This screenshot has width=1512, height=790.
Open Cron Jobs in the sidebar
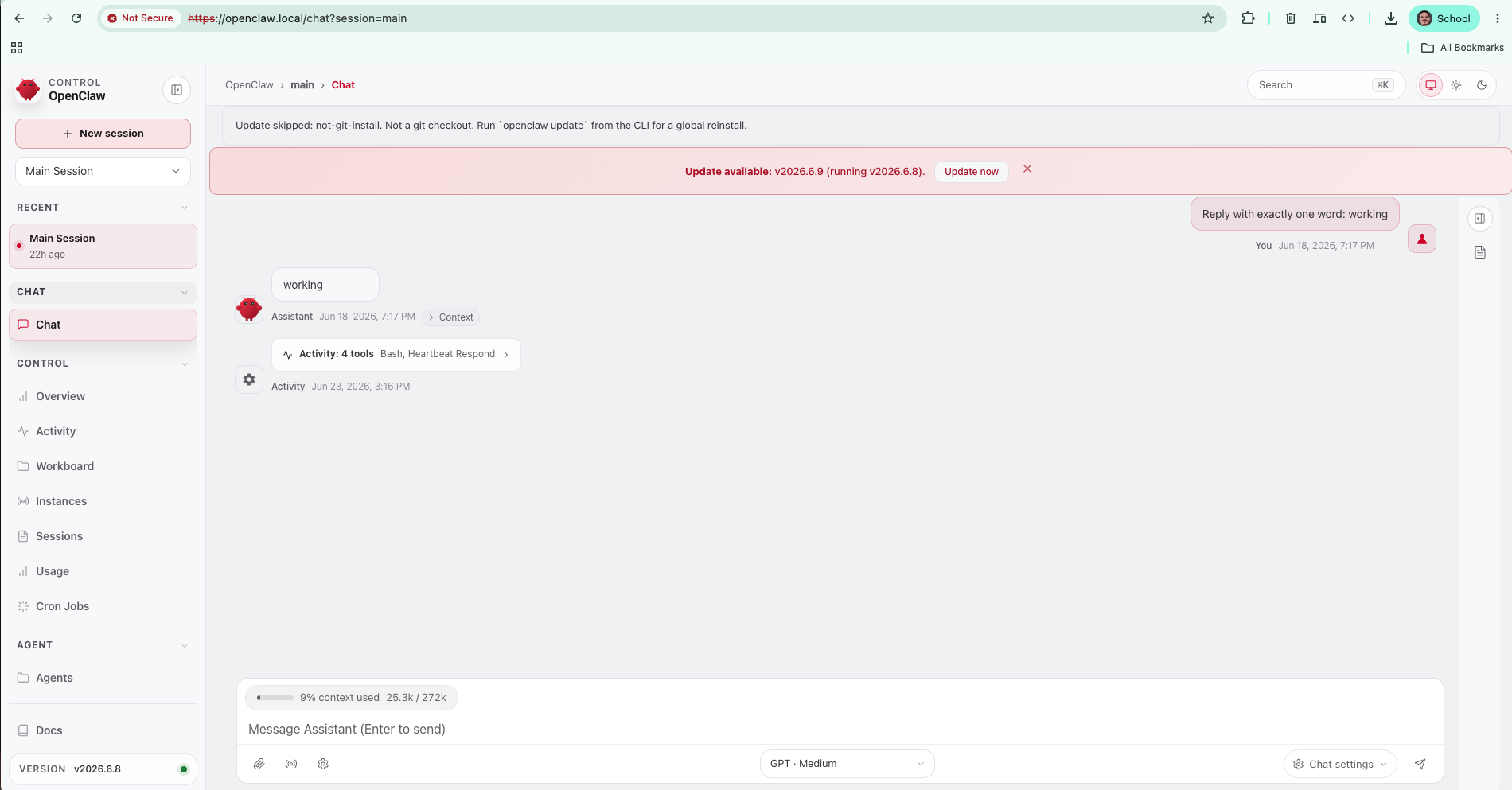click(103, 606)
